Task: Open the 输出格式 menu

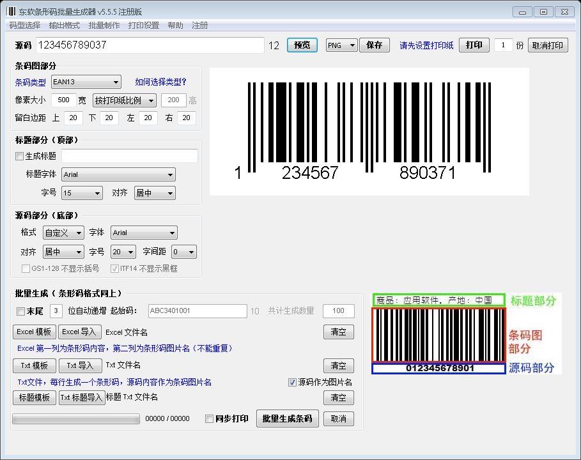Action: 65,25
